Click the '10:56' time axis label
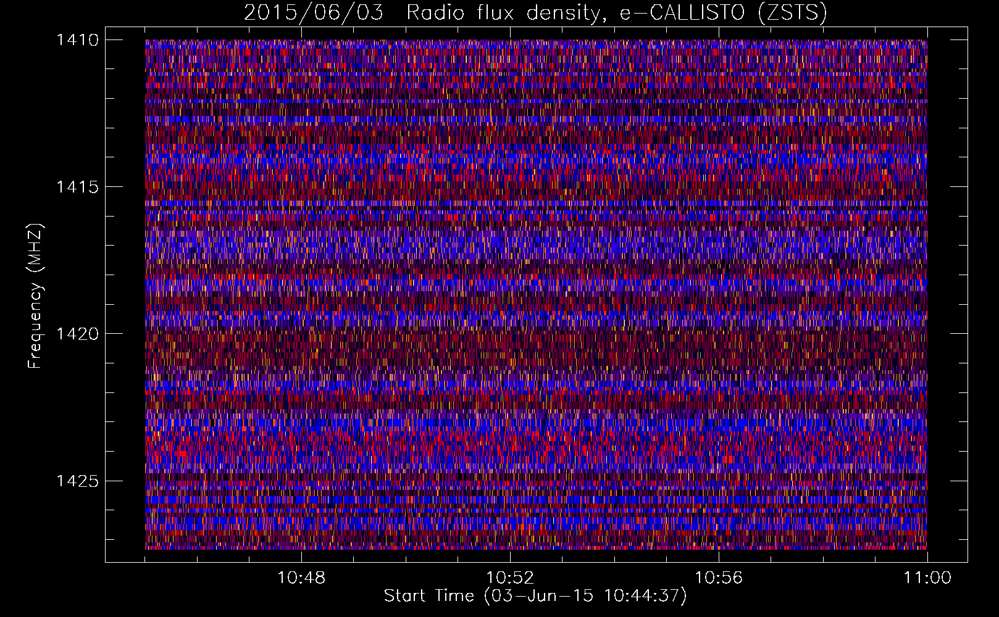Viewport: 999px width, 617px height. click(x=719, y=578)
